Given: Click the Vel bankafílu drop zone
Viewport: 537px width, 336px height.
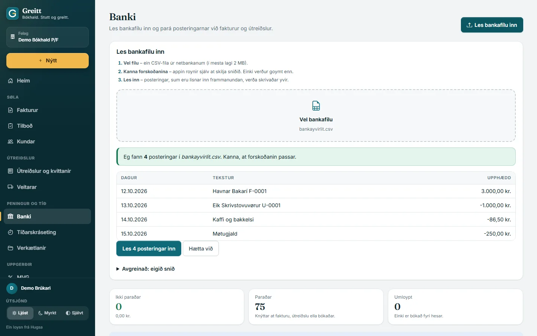Looking at the screenshot, I should tap(316, 116).
